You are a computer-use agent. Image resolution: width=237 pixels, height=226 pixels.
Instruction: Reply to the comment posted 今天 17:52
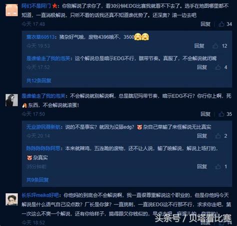pos(202,67)
